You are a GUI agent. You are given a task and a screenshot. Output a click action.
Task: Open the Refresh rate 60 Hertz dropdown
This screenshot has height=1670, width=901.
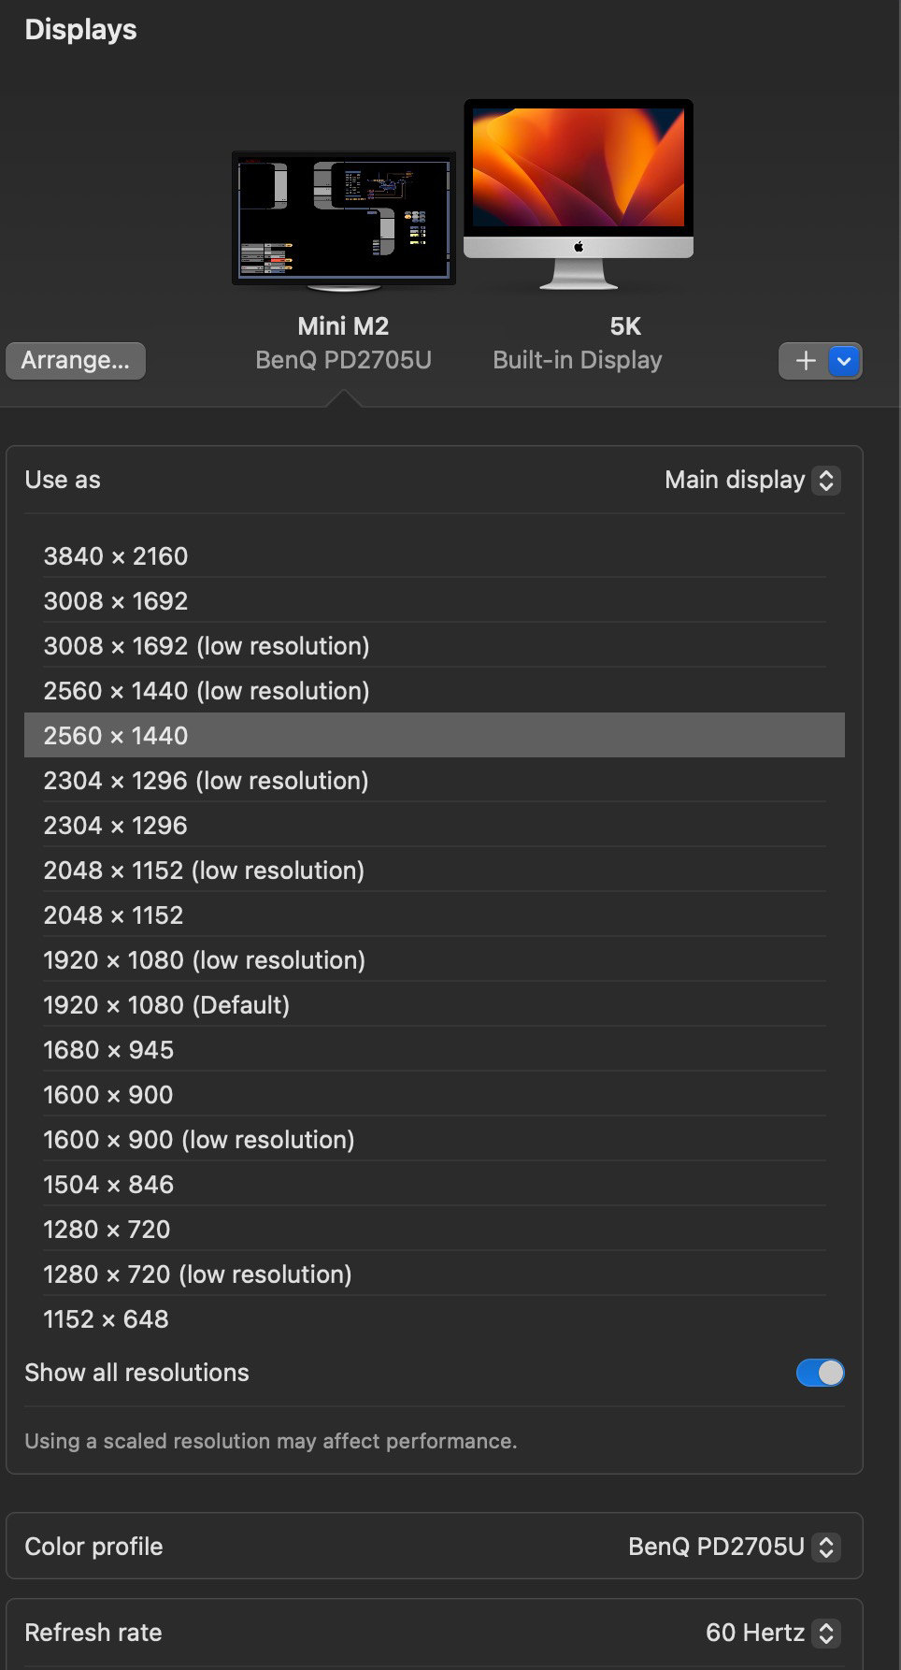tap(773, 1633)
